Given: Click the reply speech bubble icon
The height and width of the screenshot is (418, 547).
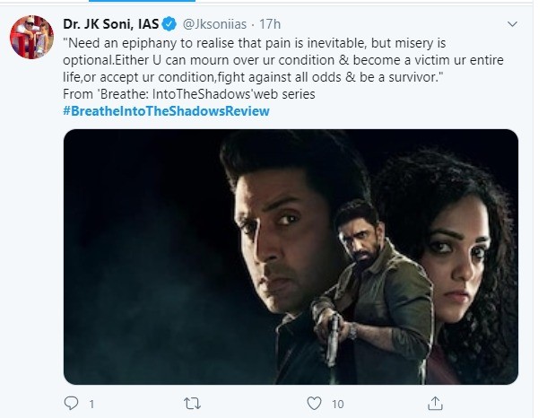Looking at the screenshot, I should click(72, 403).
